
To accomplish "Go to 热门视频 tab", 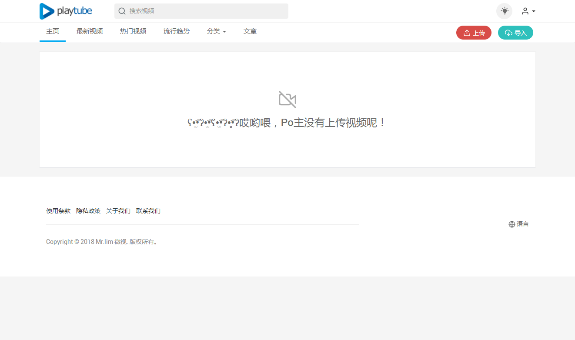I will (x=133, y=31).
